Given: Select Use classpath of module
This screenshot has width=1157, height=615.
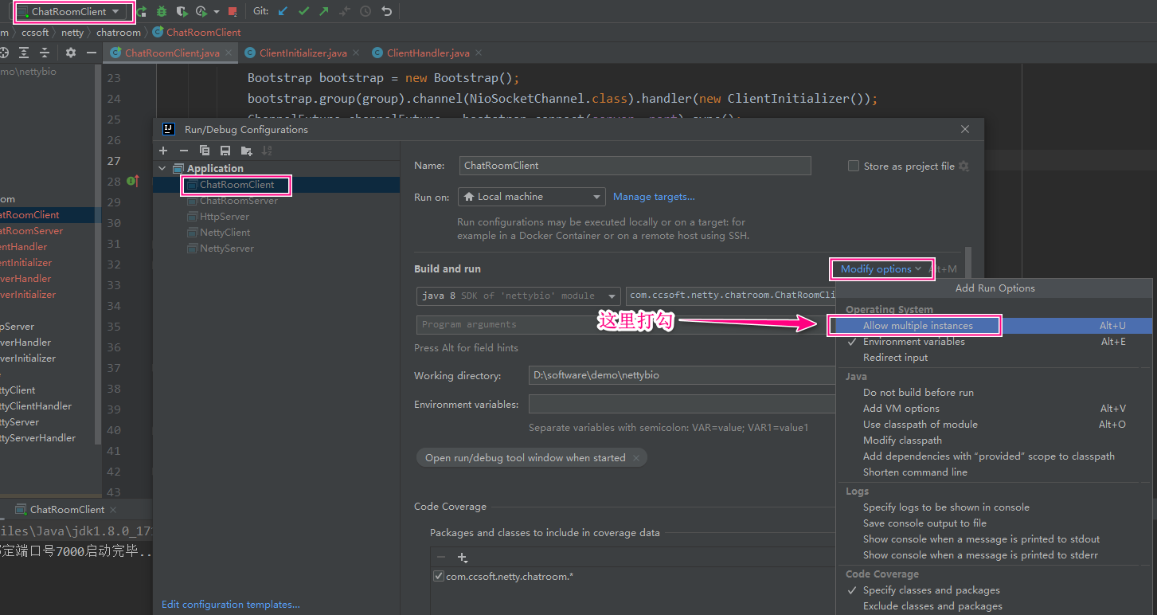Looking at the screenshot, I should click(994, 425).
